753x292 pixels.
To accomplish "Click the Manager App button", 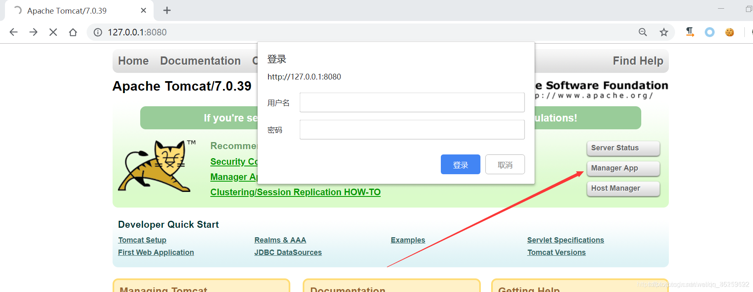I will point(623,168).
